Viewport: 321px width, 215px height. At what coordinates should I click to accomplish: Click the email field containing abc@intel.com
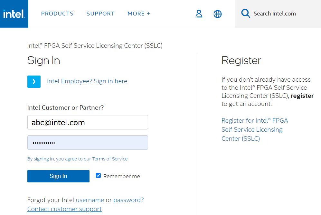[x=88, y=122]
